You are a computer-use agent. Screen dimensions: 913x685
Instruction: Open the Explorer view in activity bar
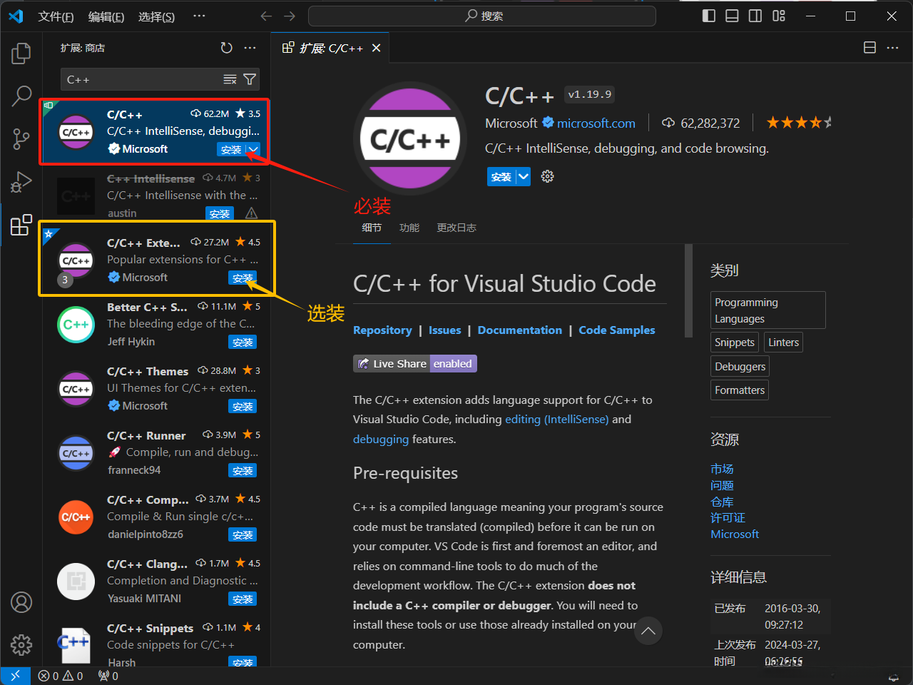[21, 53]
